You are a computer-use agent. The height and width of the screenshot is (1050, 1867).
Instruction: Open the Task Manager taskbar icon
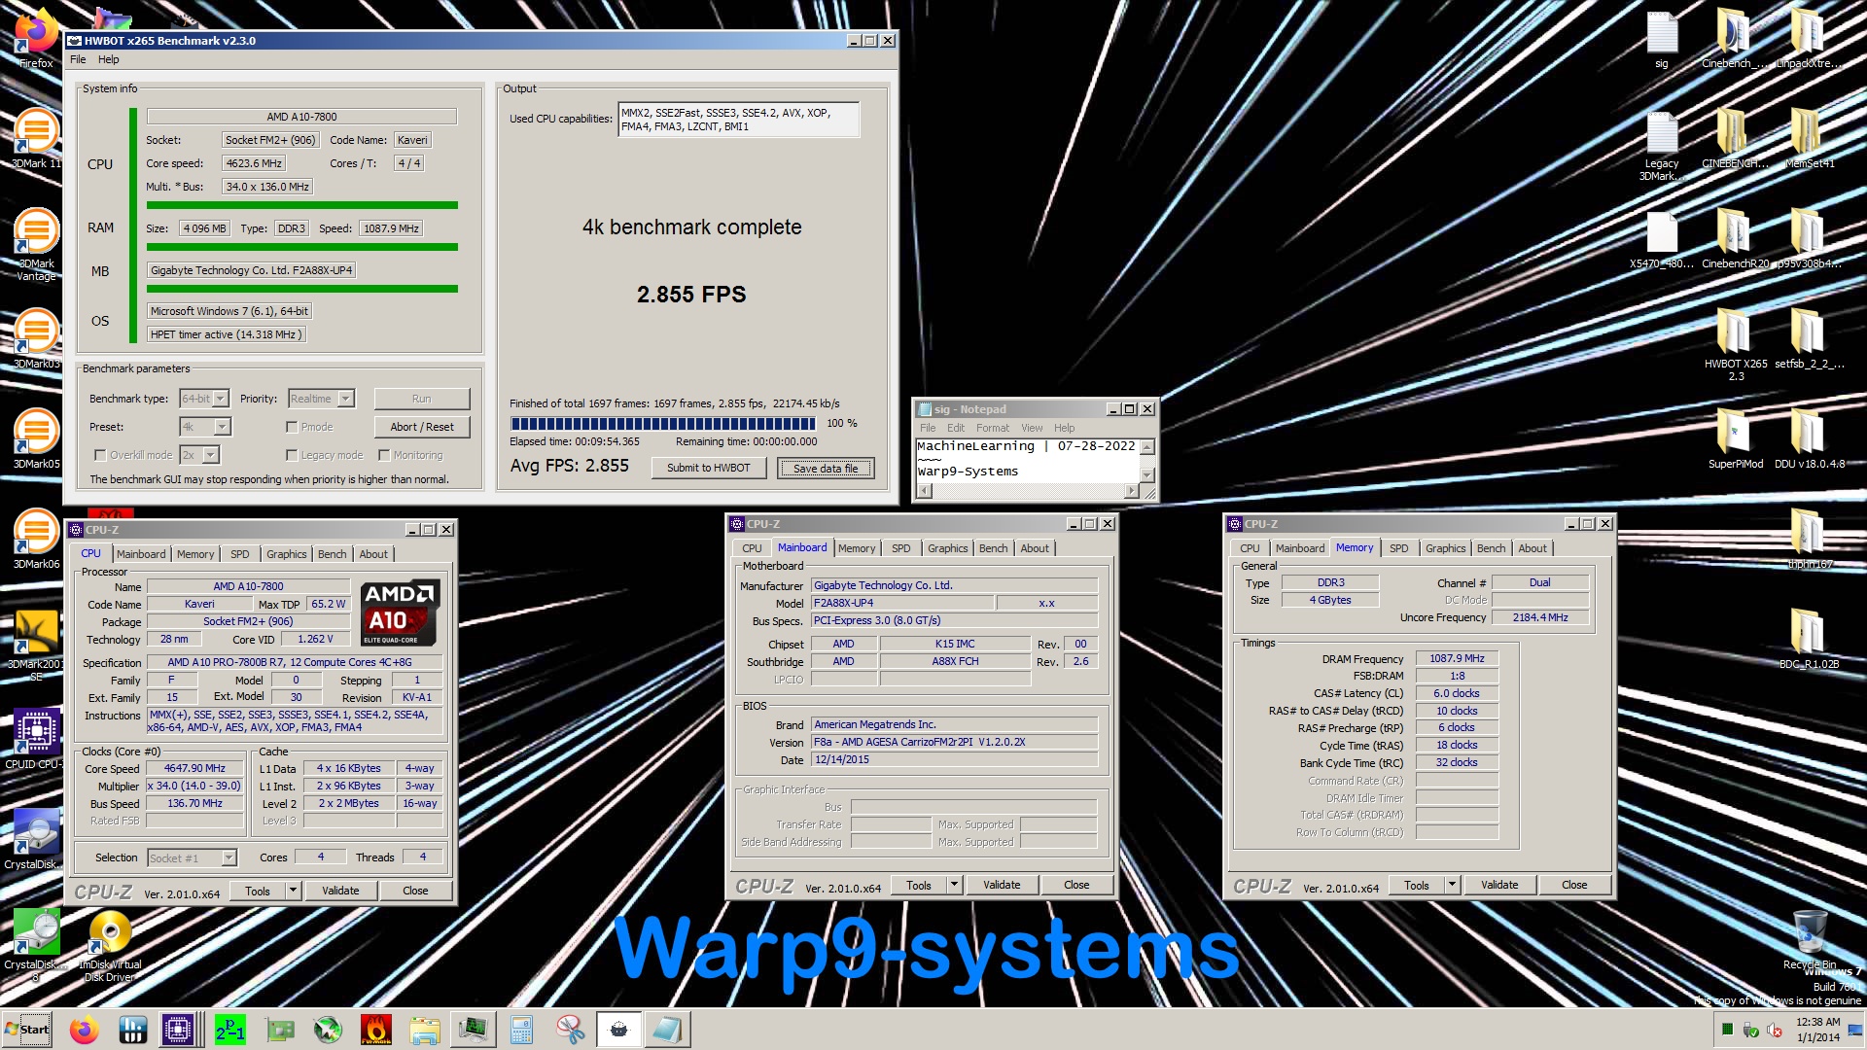coord(474,1030)
